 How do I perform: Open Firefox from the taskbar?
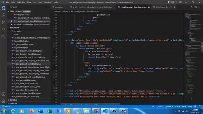[31, 111]
